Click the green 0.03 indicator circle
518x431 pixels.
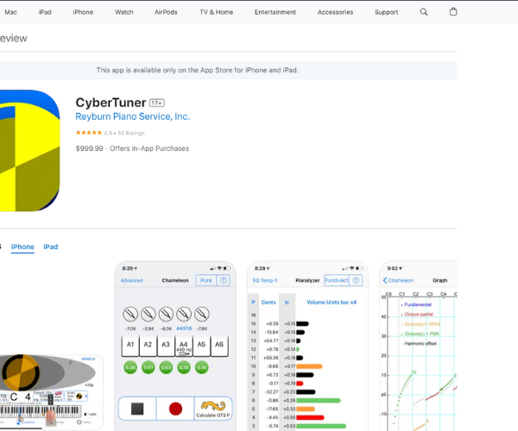point(166,367)
